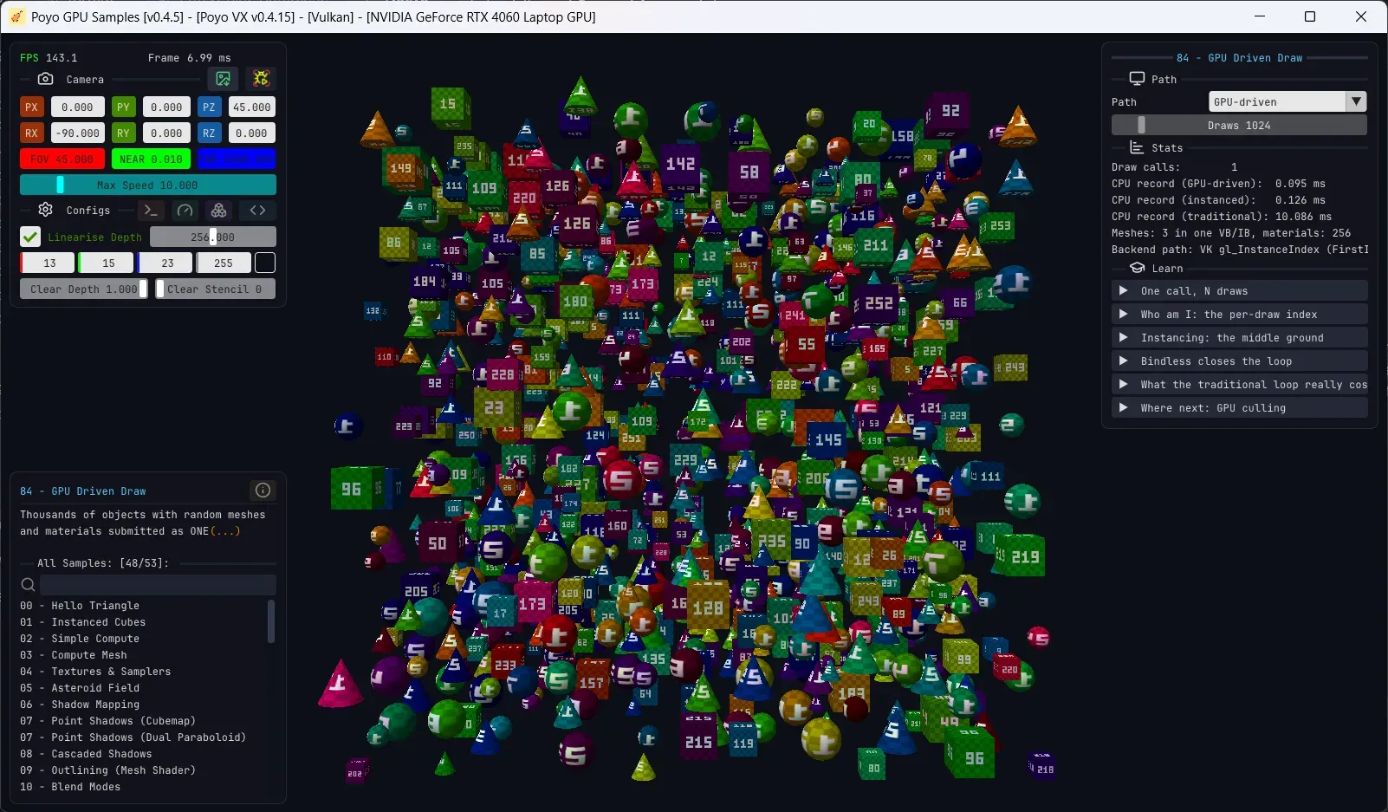1388x812 pixels.
Task: Select sample 04 - Textures & Samplers
Action: [x=95, y=672]
